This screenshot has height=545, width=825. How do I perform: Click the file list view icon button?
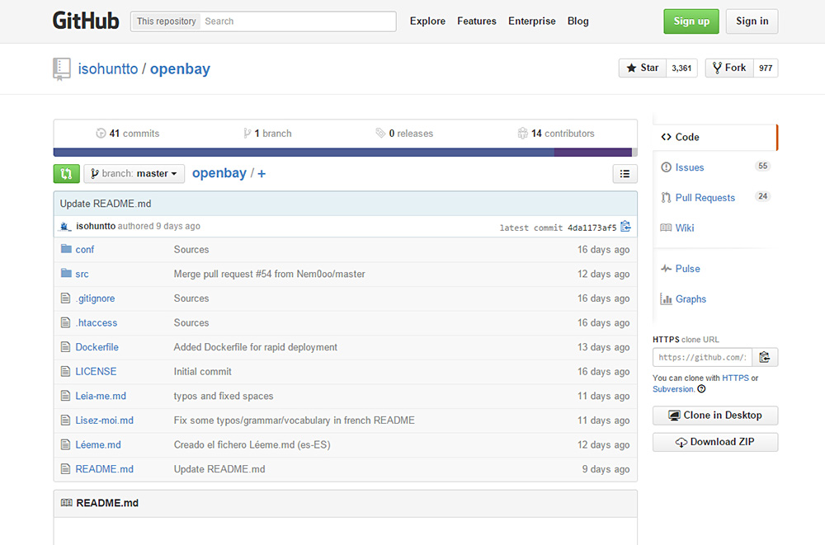625,174
